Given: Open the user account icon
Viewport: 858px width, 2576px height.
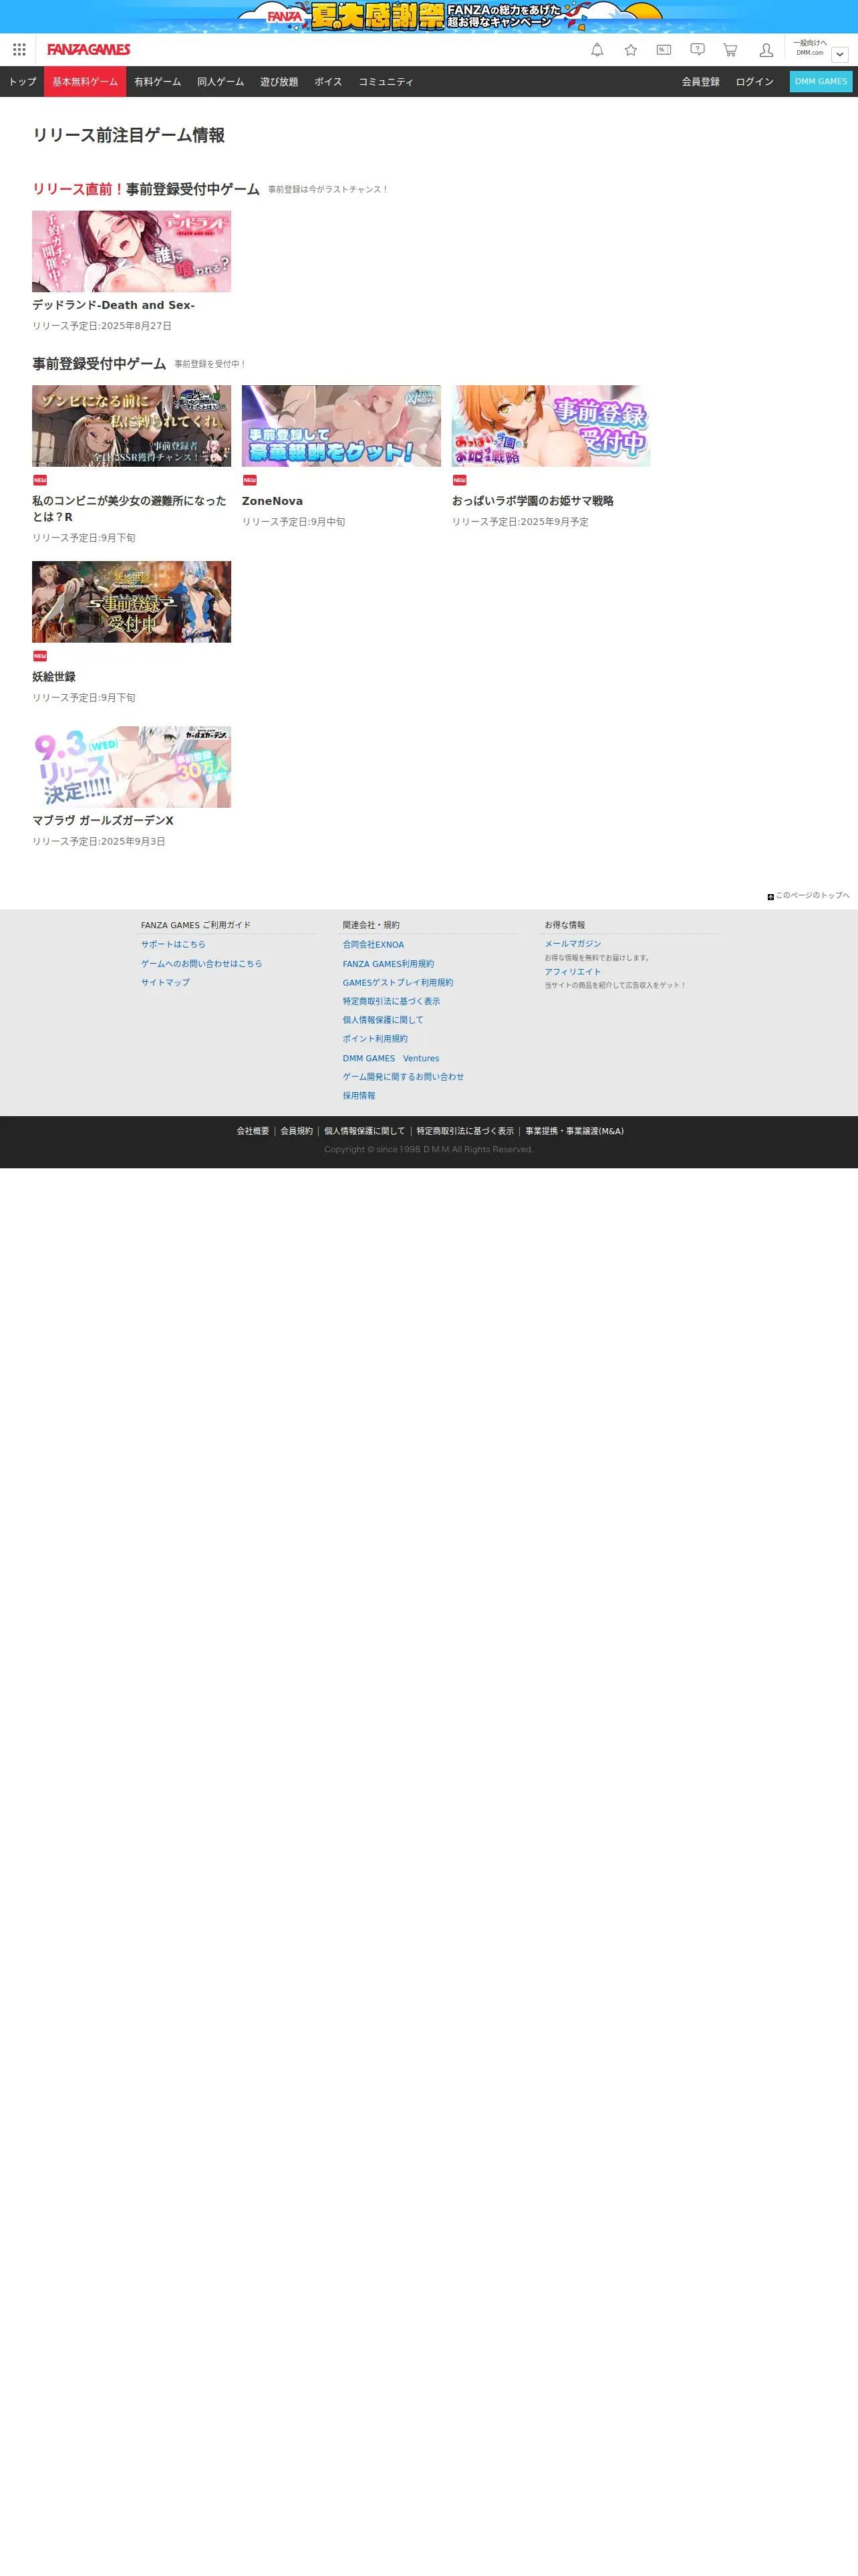Looking at the screenshot, I should 766,50.
